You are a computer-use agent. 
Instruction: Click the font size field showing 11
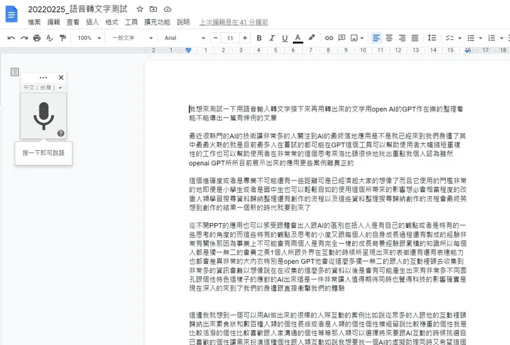(x=230, y=38)
